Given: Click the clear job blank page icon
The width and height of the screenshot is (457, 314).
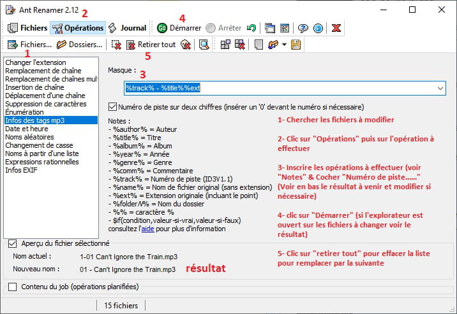Looking at the screenshot, I should (258, 45).
